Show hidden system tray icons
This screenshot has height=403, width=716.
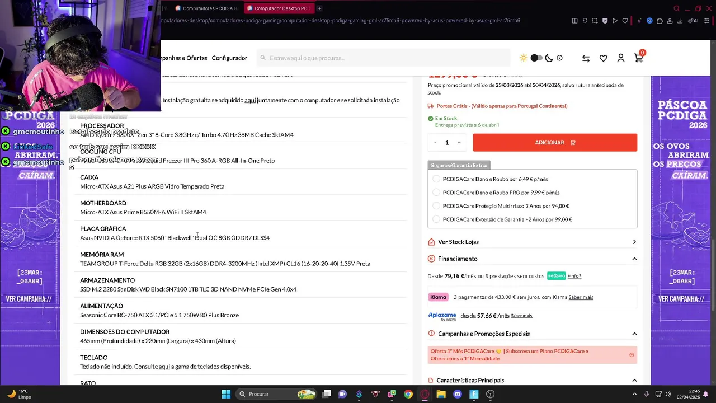(x=635, y=394)
